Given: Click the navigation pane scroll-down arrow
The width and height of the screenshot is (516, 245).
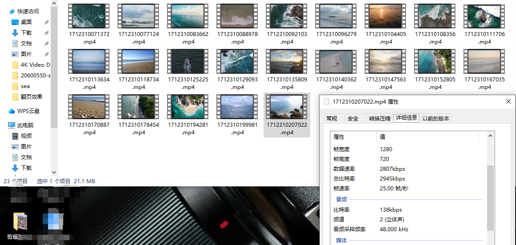Looking at the screenshot, I should 54,172.
